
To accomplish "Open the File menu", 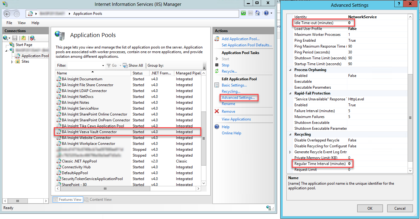I will coord(9,23).
